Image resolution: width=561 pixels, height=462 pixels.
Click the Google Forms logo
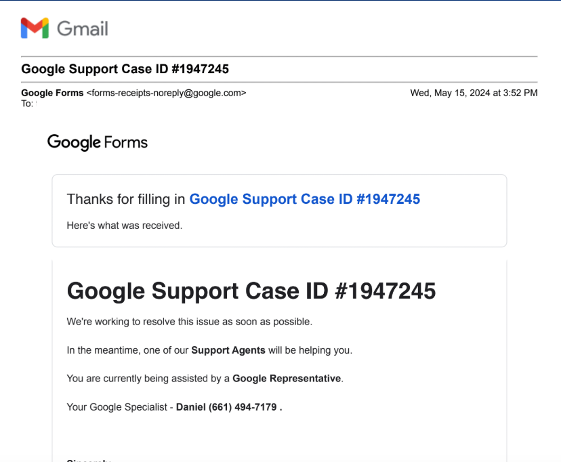[x=98, y=142]
